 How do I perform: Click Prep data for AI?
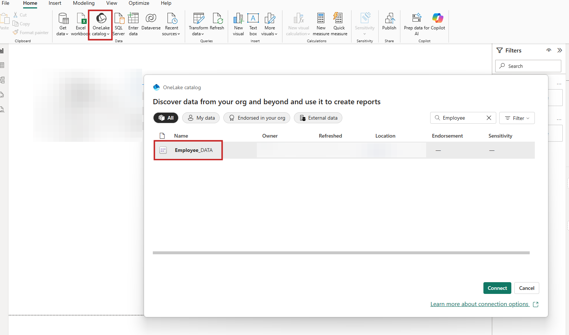tap(417, 24)
